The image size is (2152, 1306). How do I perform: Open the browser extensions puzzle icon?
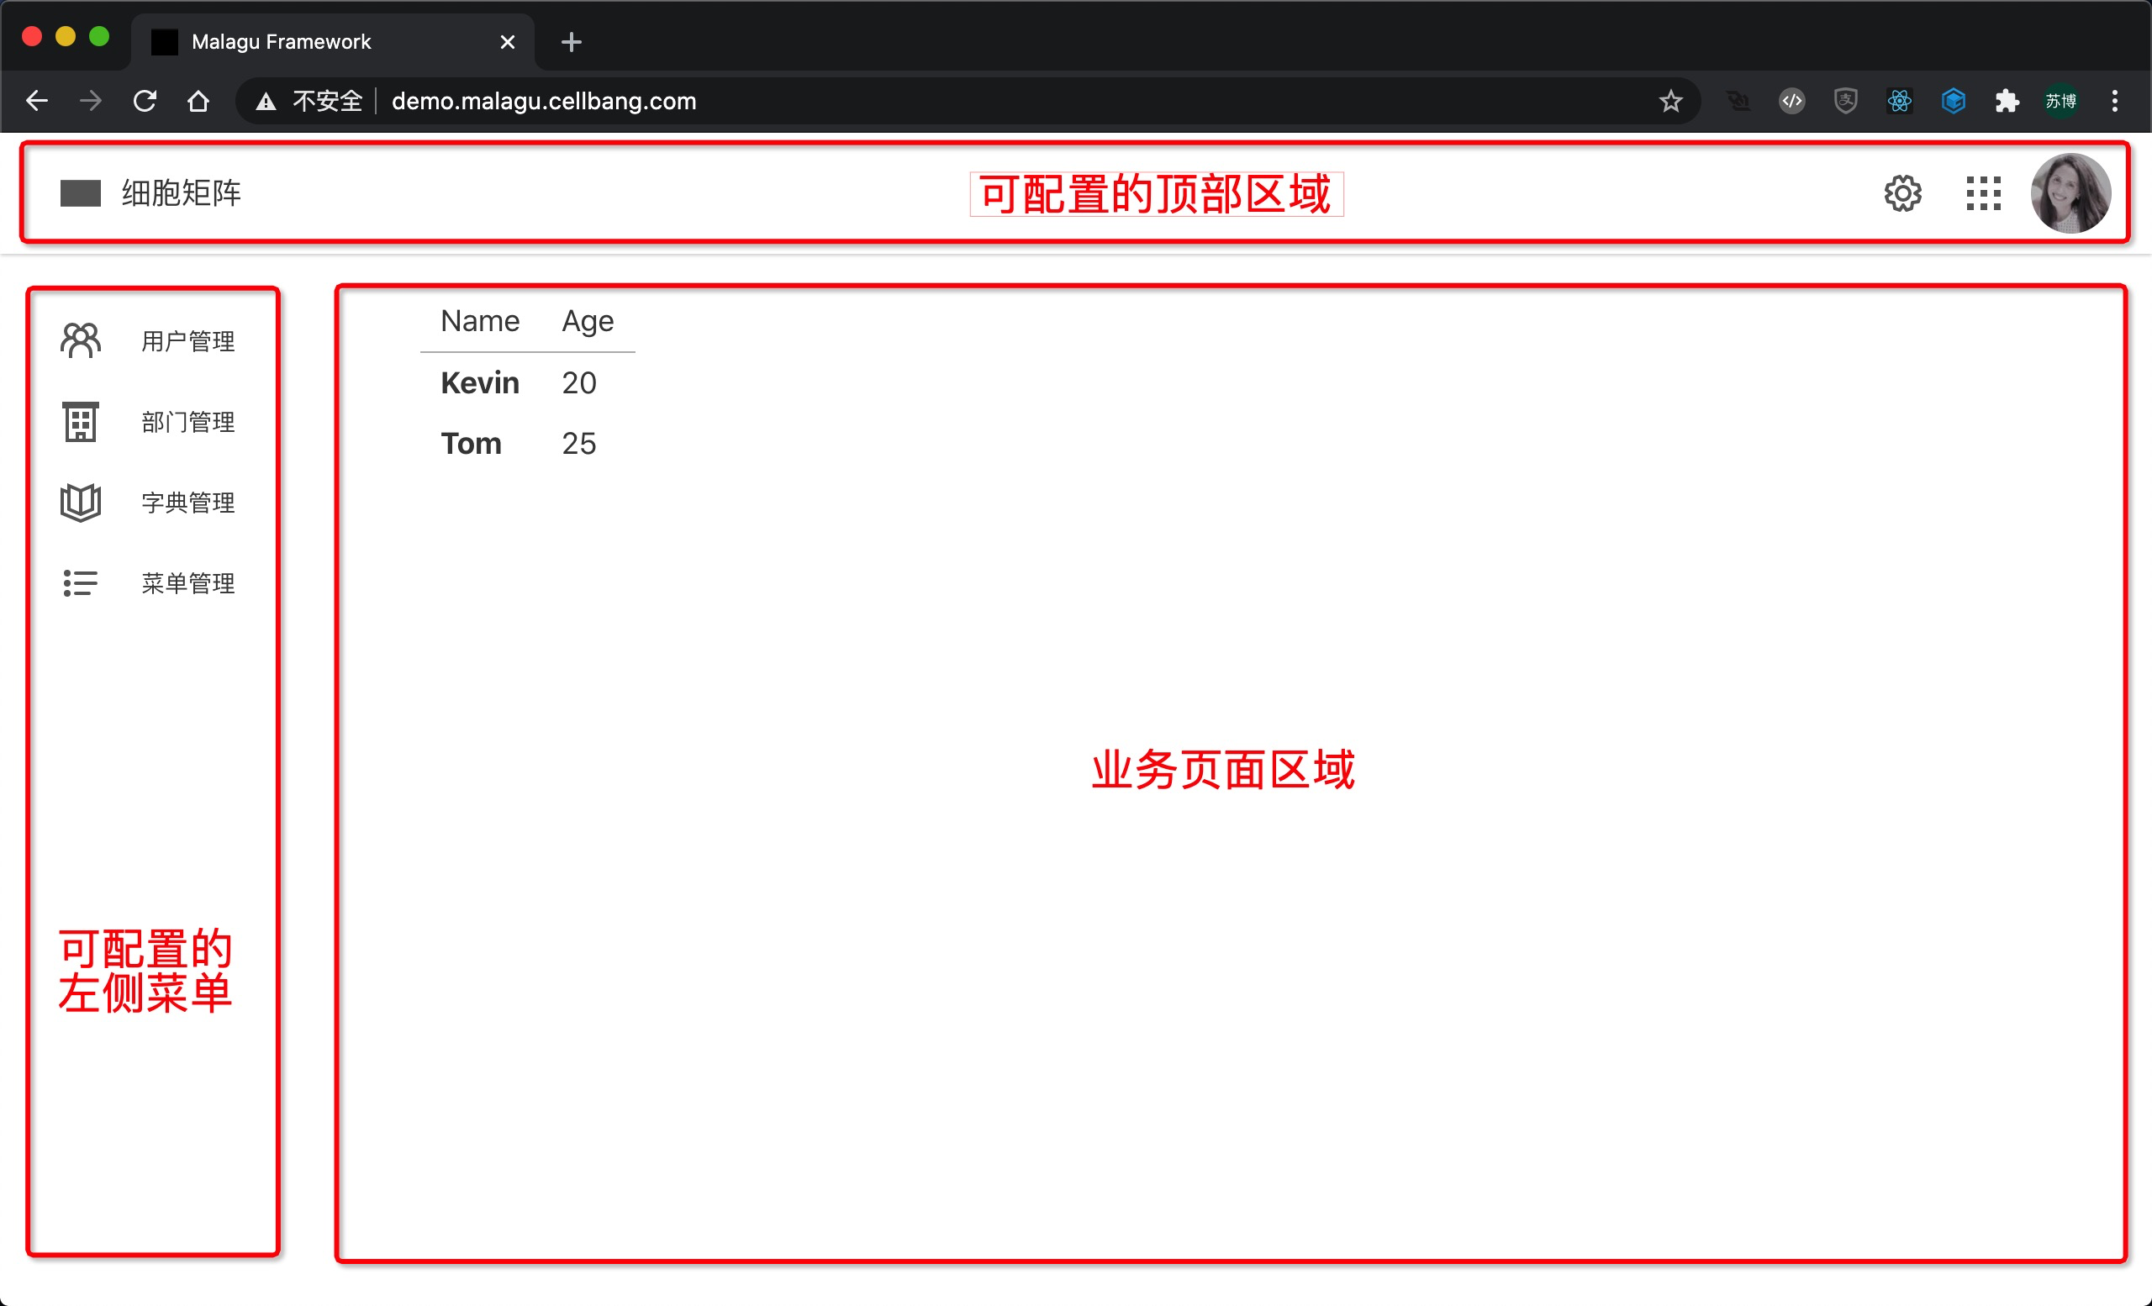[x=2007, y=101]
